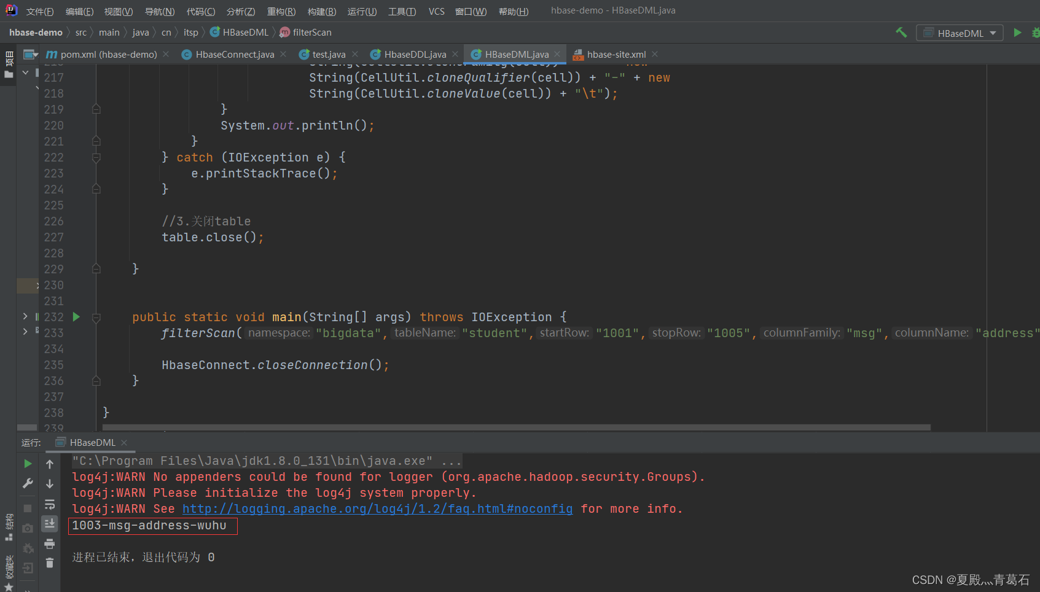Viewport: 1040px width, 592px height.
Task: Open project view options dropdown icon
Action: coord(31,55)
